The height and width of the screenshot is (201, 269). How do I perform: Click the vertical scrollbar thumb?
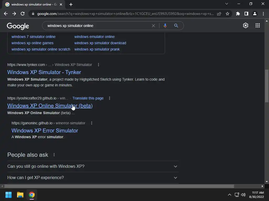point(267,86)
